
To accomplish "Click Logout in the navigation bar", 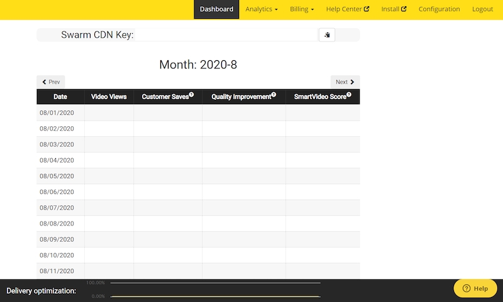I will click(x=482, y=9).
